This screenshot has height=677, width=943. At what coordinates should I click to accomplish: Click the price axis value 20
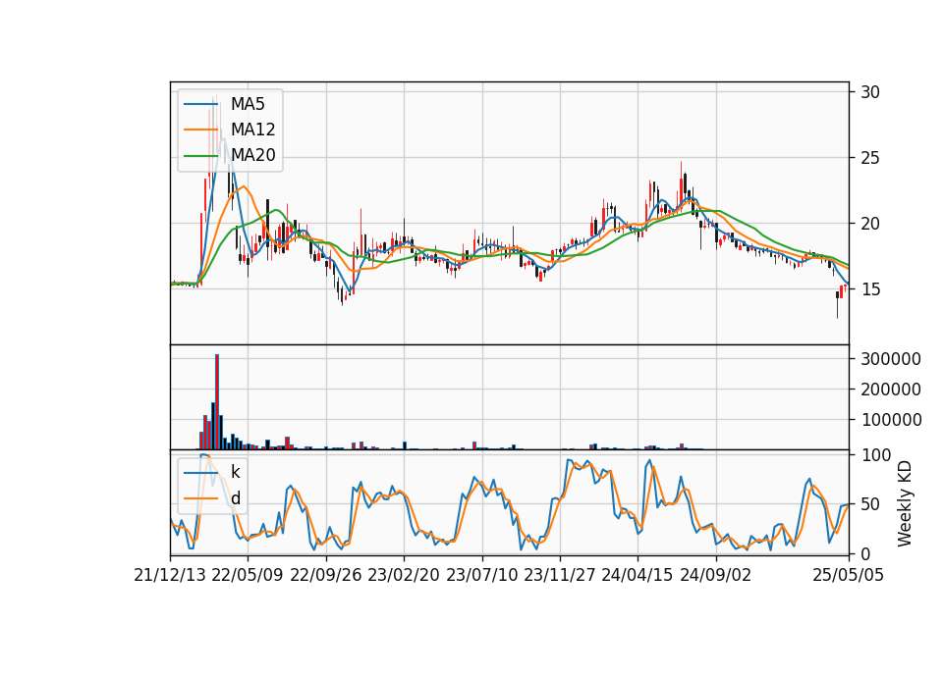[870, 224]
